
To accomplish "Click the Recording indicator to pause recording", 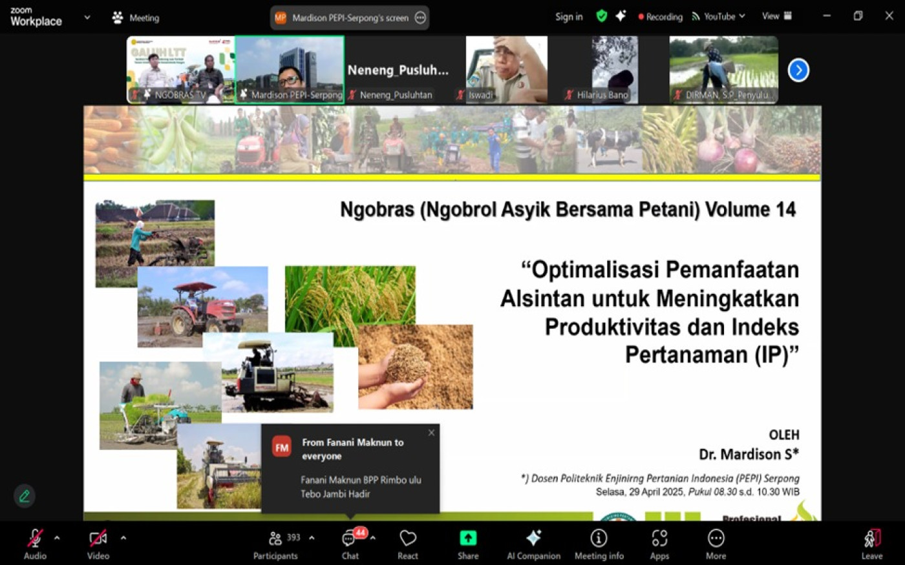I will (659, 17).
